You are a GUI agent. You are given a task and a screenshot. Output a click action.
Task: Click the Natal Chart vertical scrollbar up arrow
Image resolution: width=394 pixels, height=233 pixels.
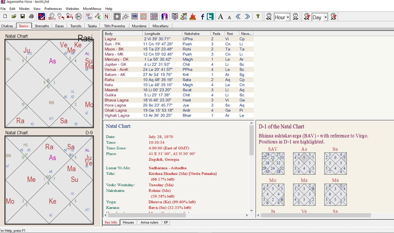(x=251, y=123)
